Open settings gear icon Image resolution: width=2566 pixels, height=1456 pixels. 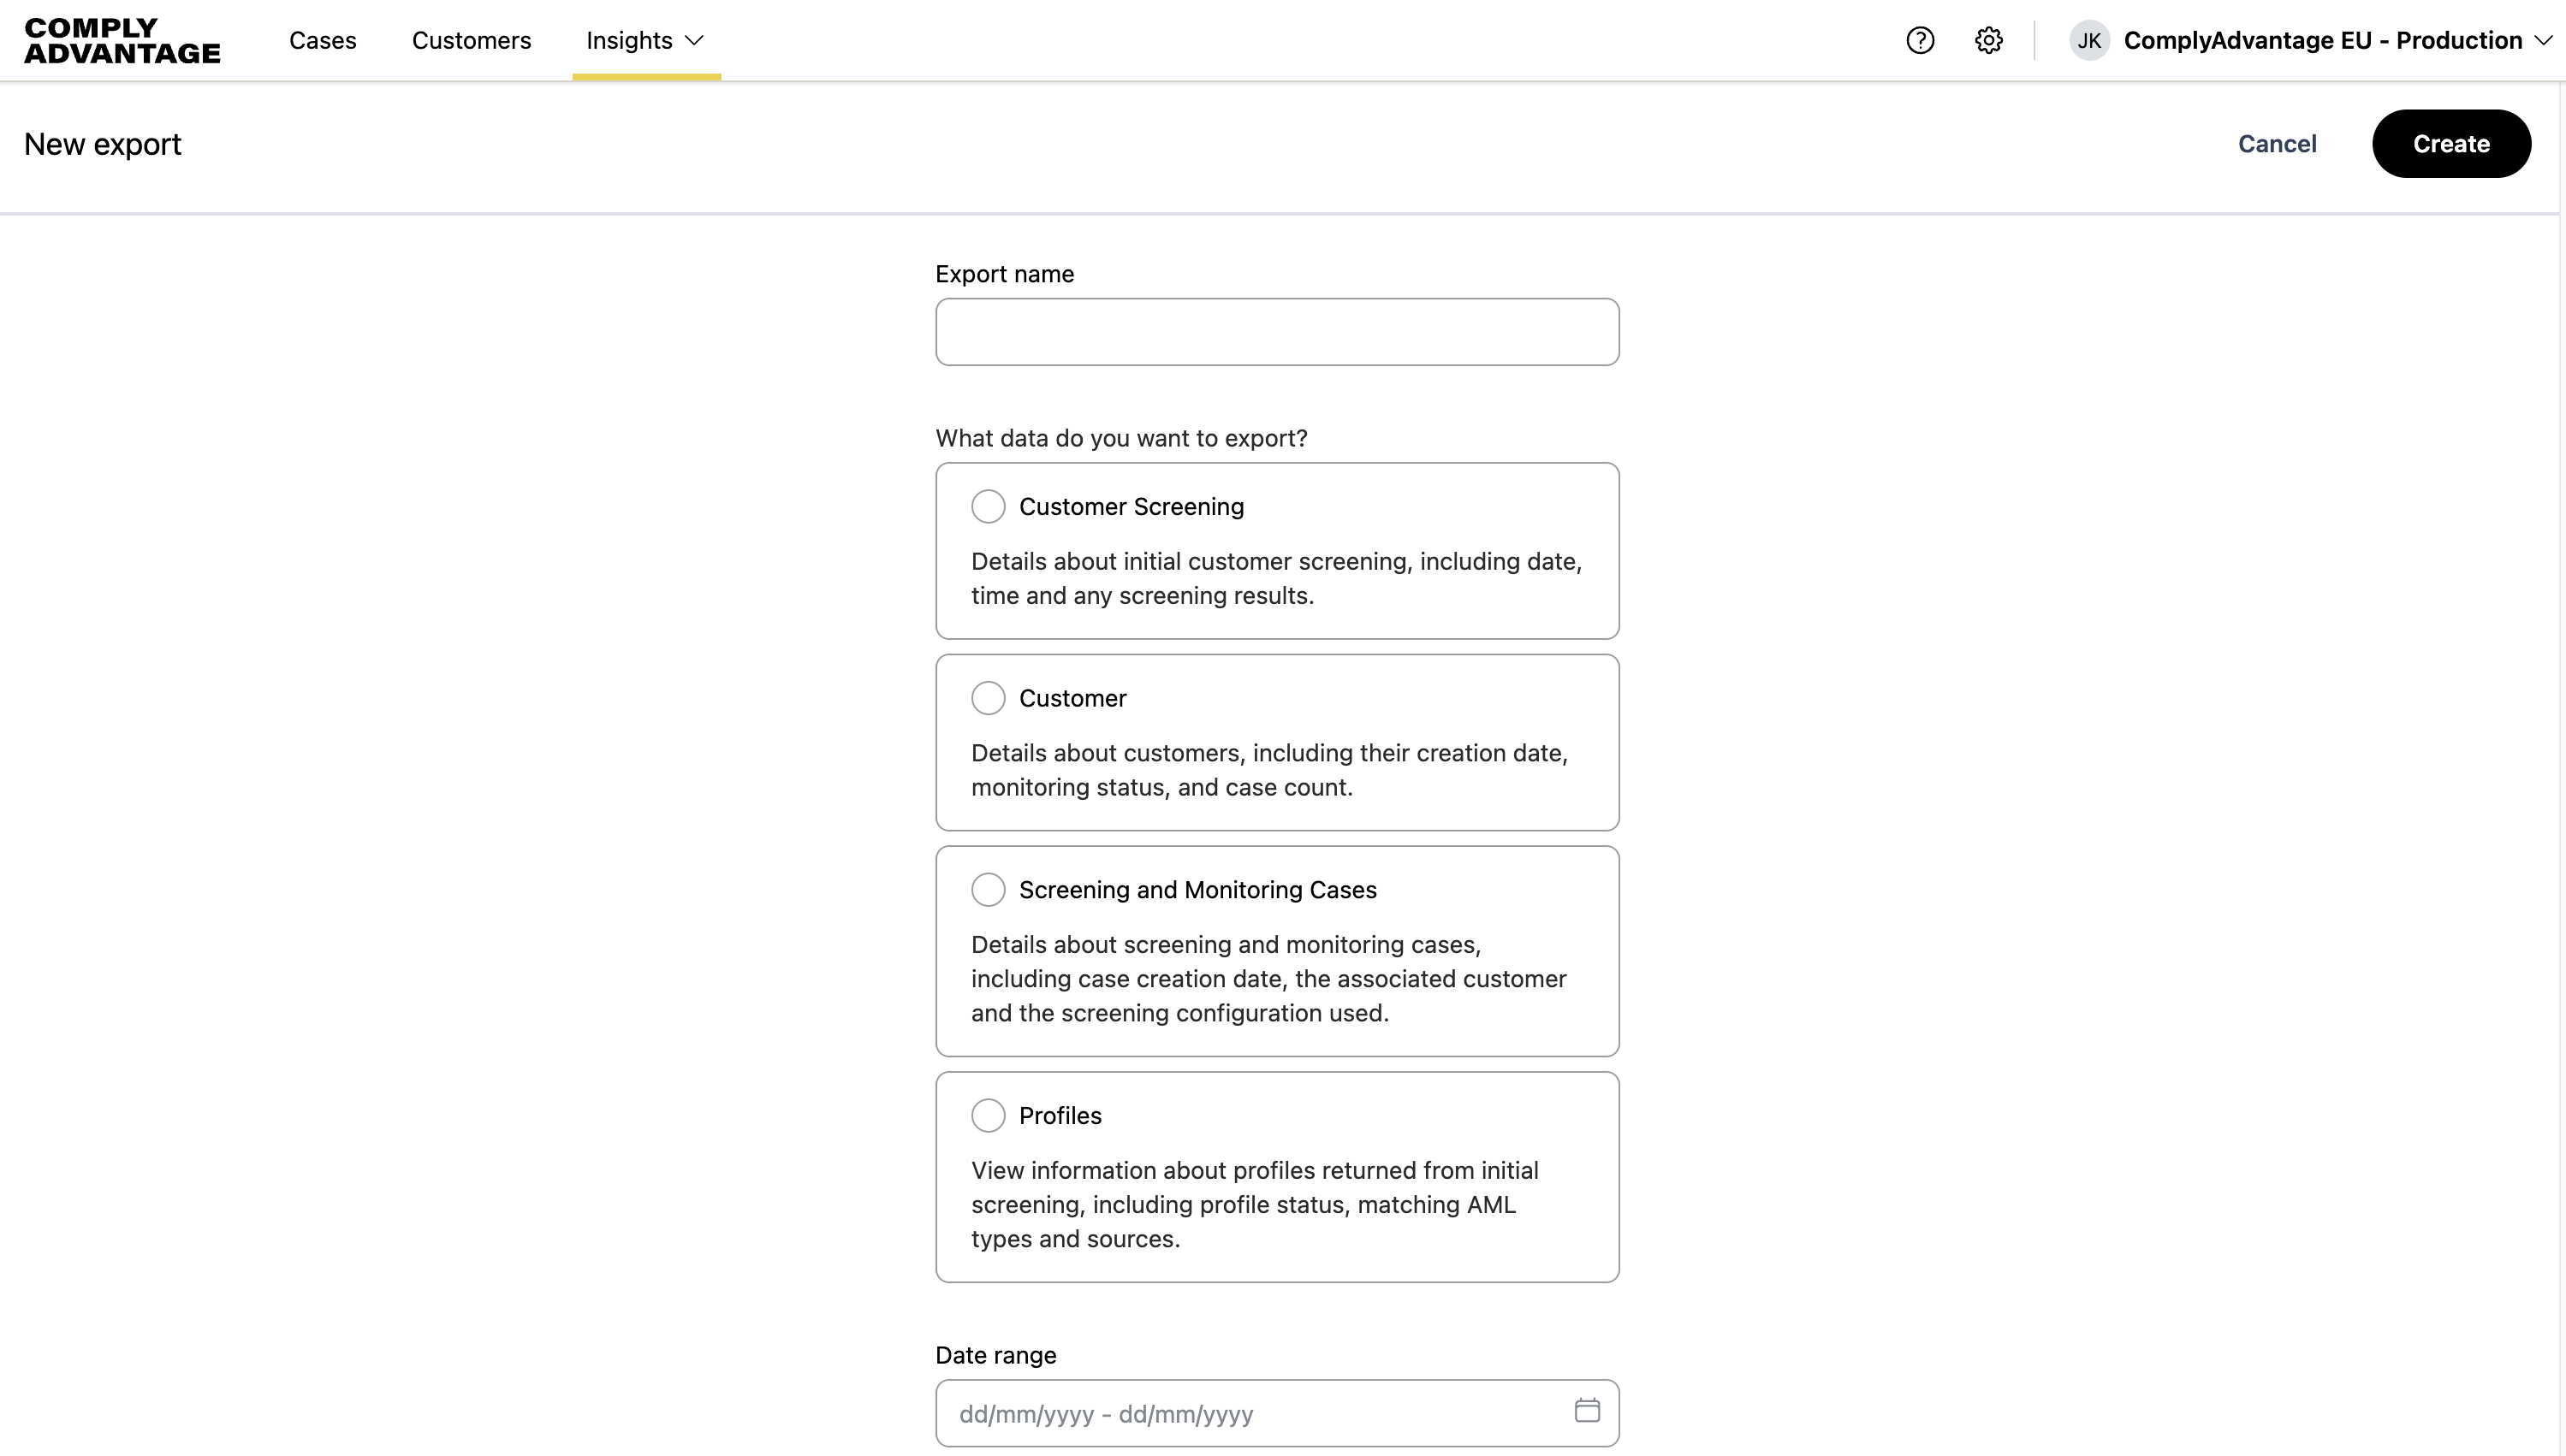point(1987,41)
